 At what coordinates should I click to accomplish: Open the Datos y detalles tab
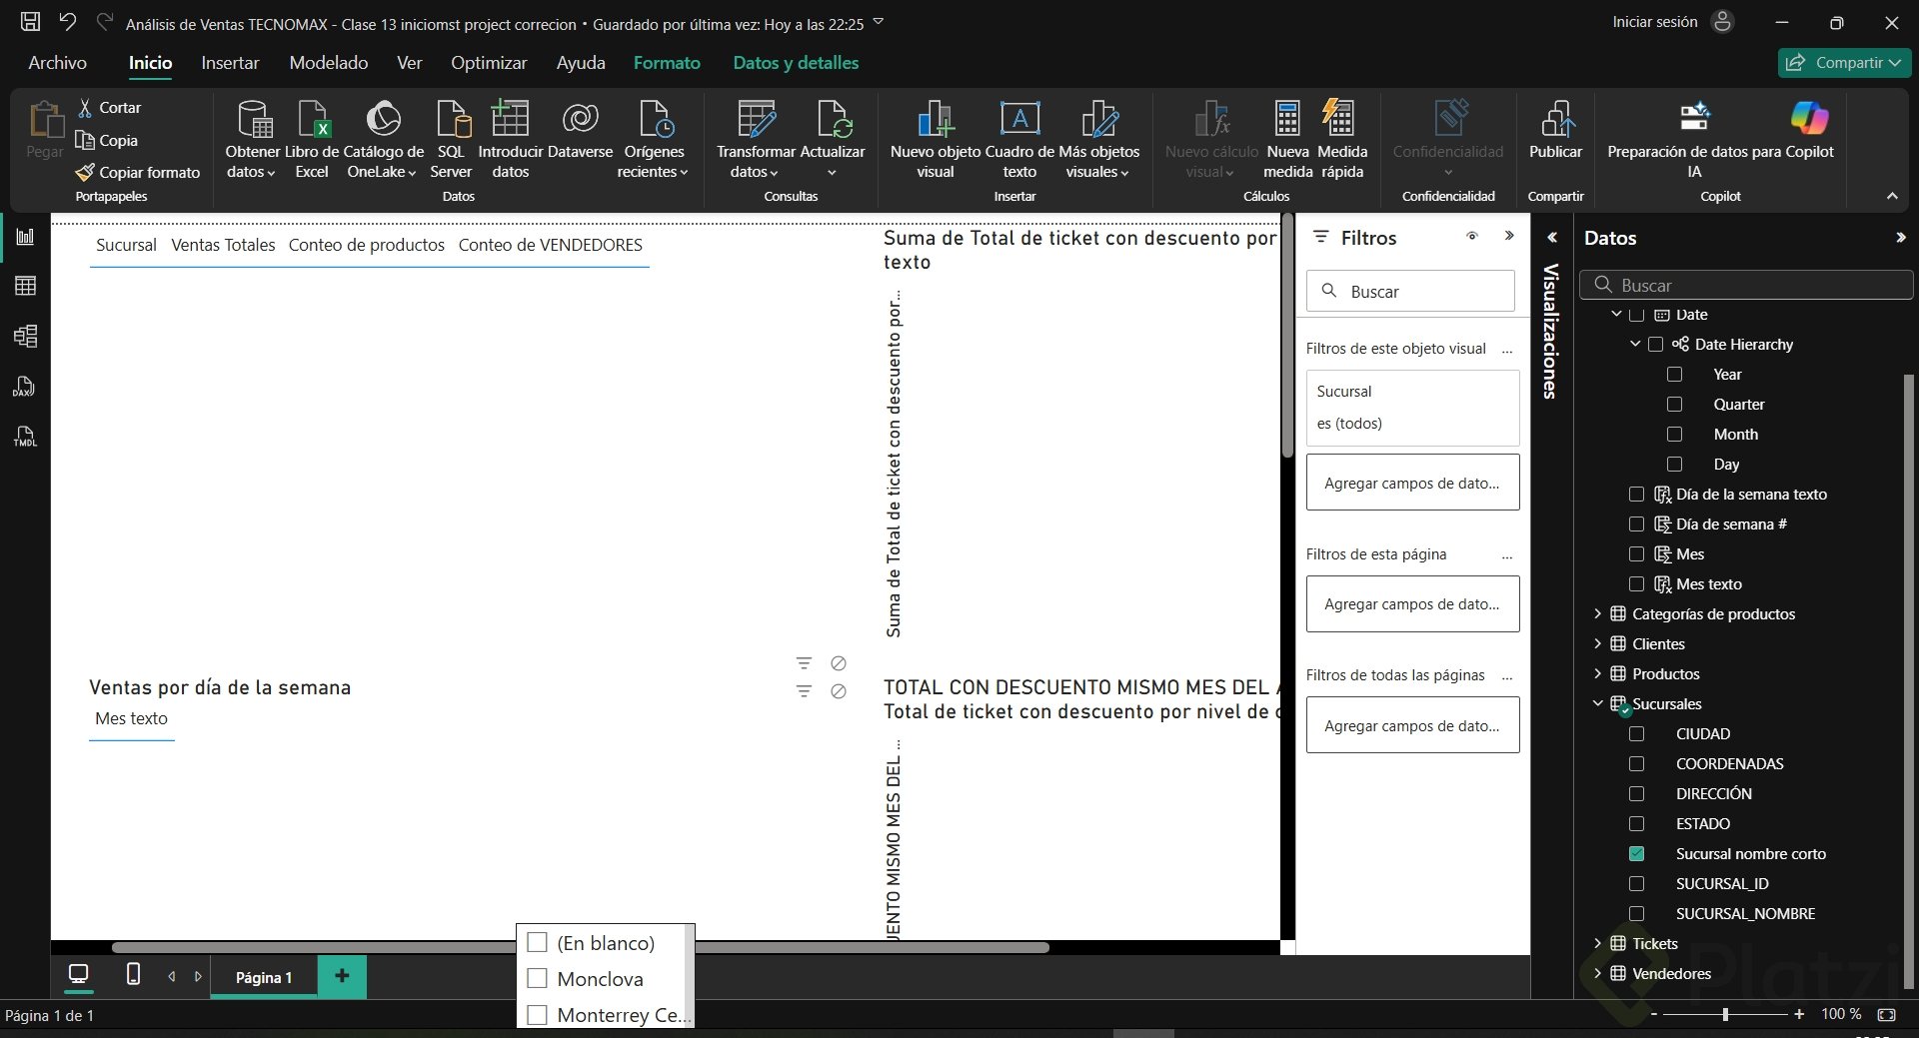pyautogui.click(x=796, y=63)
